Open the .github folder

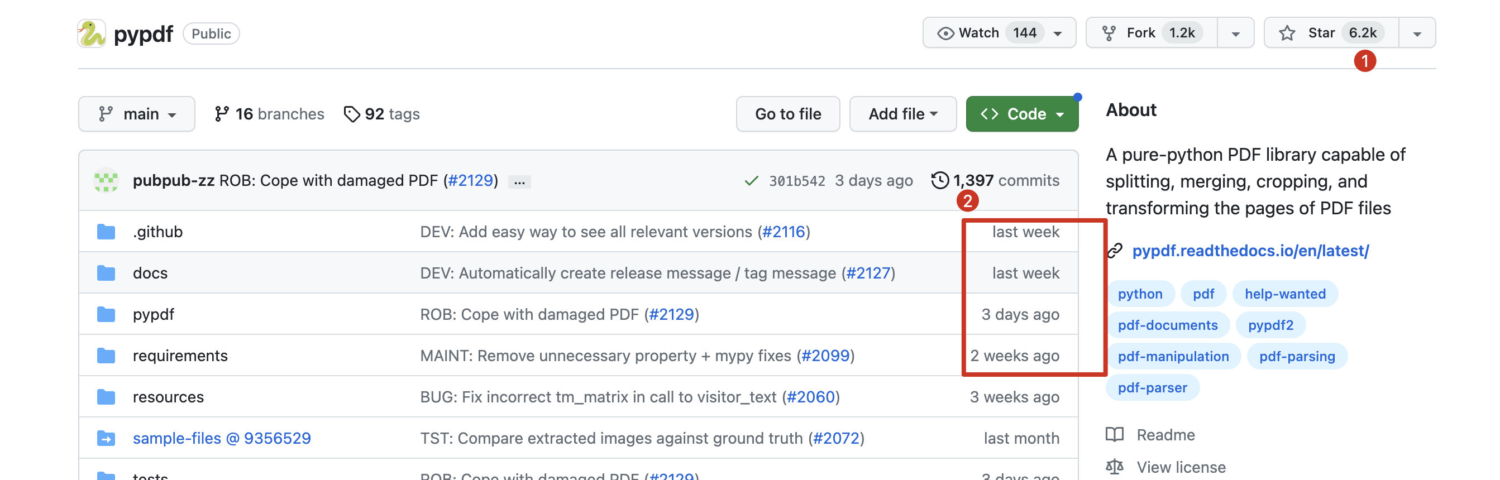(157, 232)
